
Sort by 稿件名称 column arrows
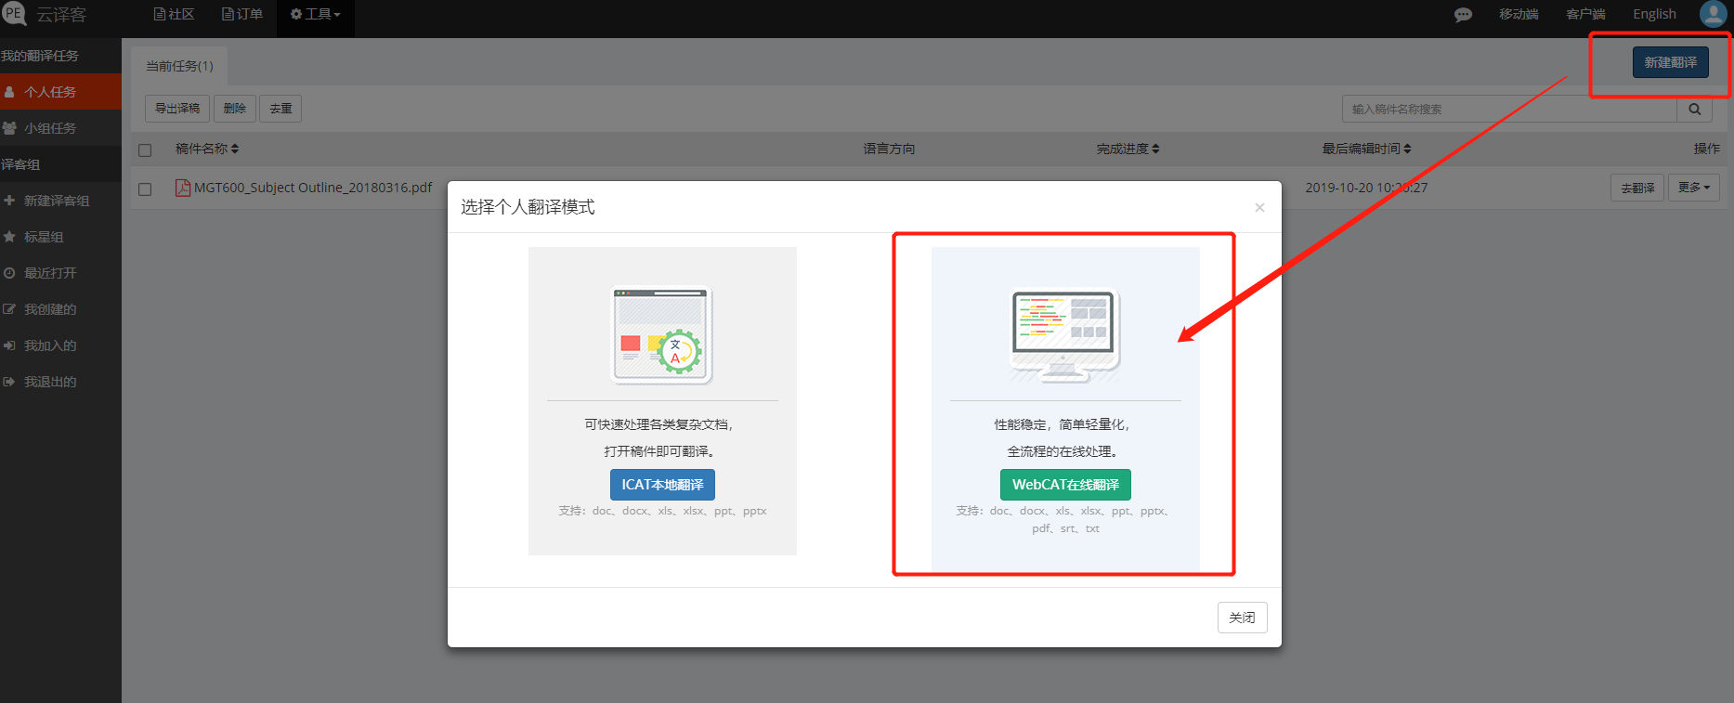pos(235,149)
